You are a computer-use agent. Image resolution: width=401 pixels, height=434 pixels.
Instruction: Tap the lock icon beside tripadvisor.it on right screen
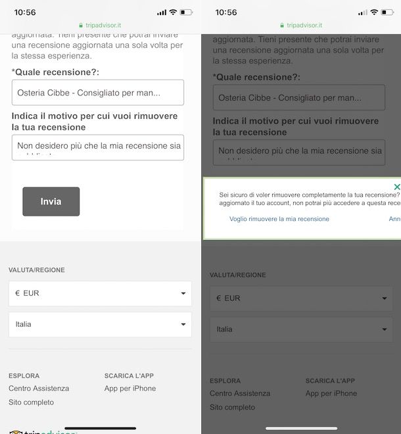(282, 26)
